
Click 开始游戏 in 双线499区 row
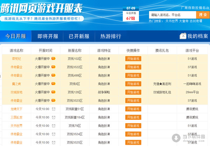click(x=133, y=75)
